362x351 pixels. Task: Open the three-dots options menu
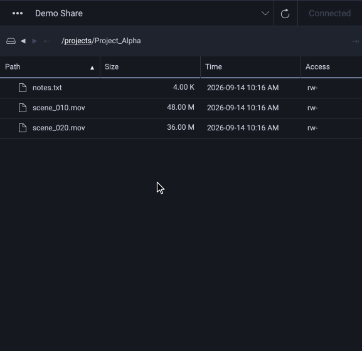[x=18, y=13]
